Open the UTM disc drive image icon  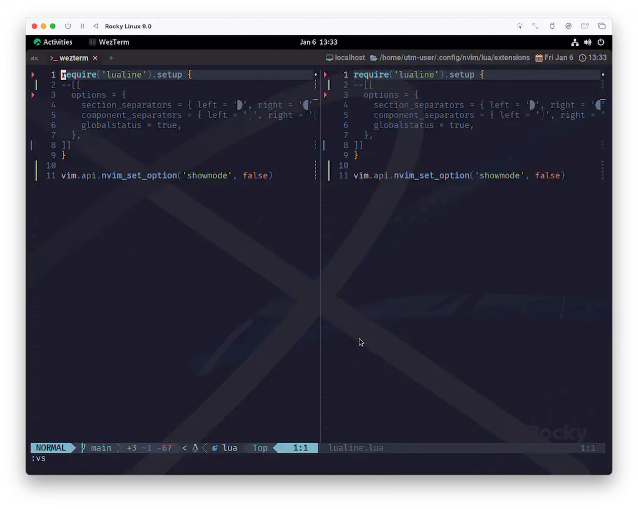(x=568, y=26)
